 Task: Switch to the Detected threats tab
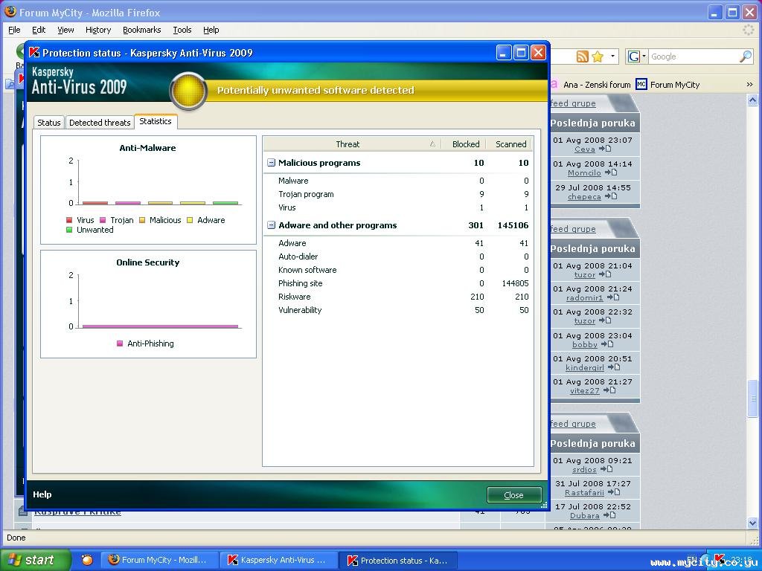pyautogui.click(x=100, y=123)
